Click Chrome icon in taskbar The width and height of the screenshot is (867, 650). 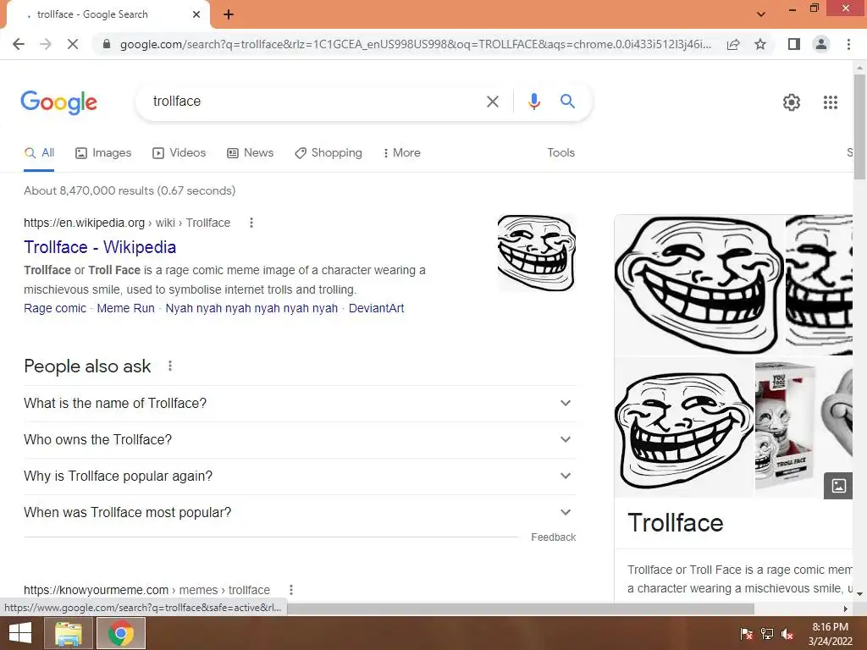[120, 633]
